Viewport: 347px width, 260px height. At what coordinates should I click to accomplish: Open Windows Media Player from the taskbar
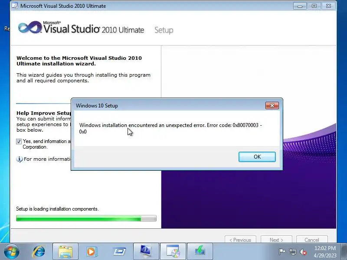pos(92,252)
